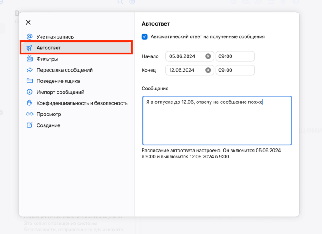
Task: Open the Конец time field 09:00
Action: tap(235, 70)
